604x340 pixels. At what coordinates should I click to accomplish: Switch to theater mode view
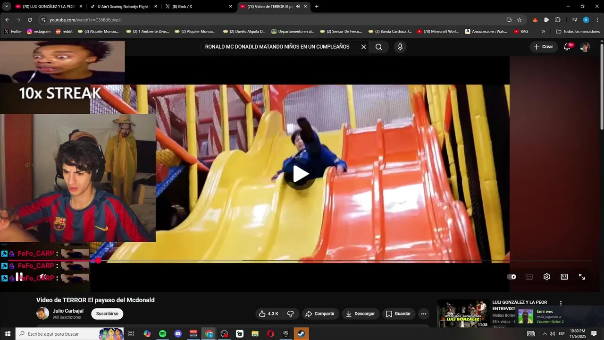pyautogui.click(x=564, y=277)
